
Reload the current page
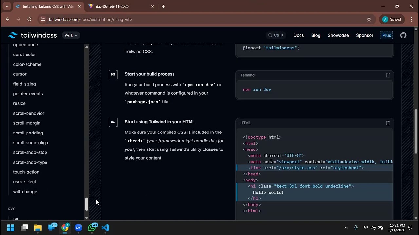click(x=29, y=19)
